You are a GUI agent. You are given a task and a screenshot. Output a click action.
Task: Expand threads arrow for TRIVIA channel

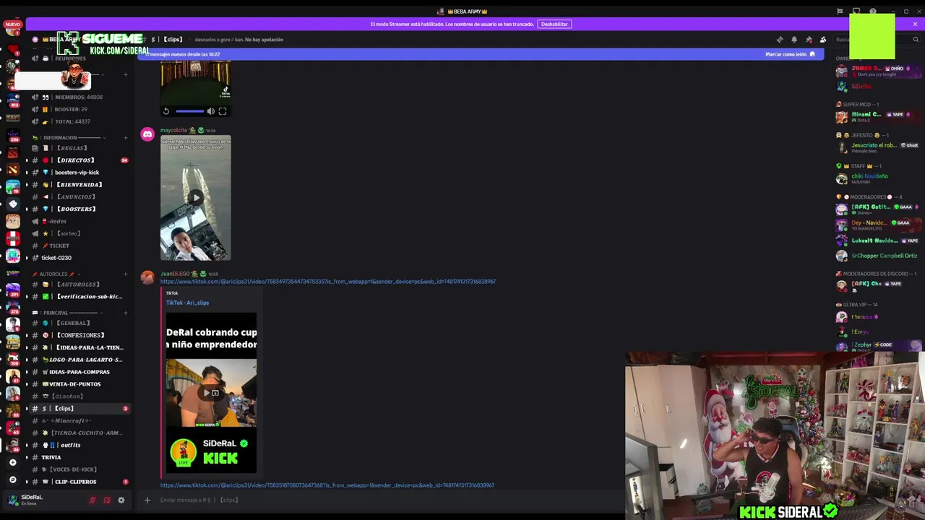coord(27,457)
